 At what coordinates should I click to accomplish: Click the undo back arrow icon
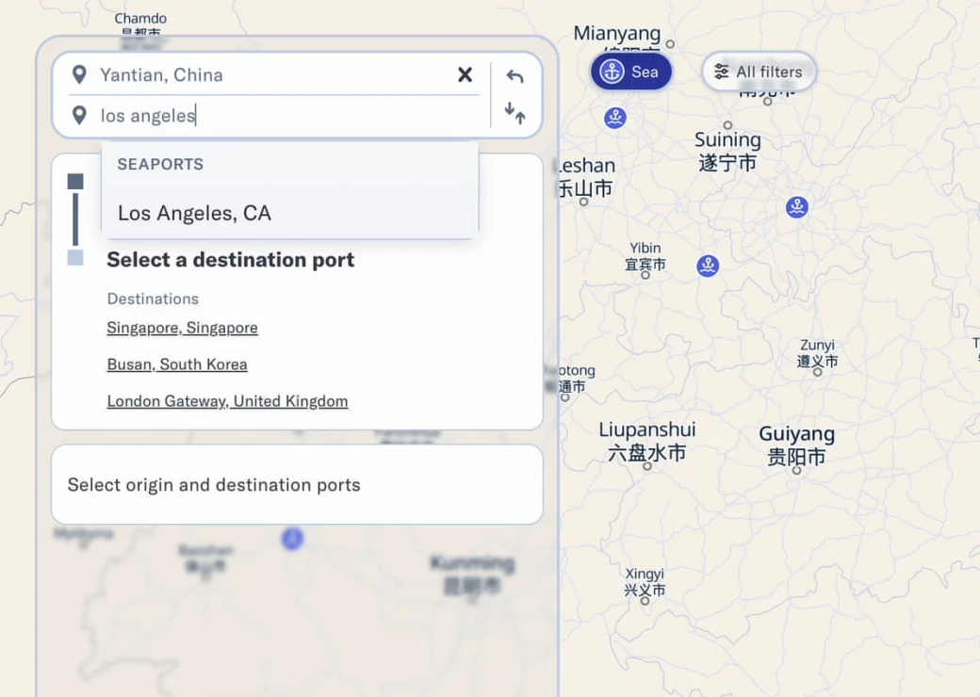coord(515,76)
